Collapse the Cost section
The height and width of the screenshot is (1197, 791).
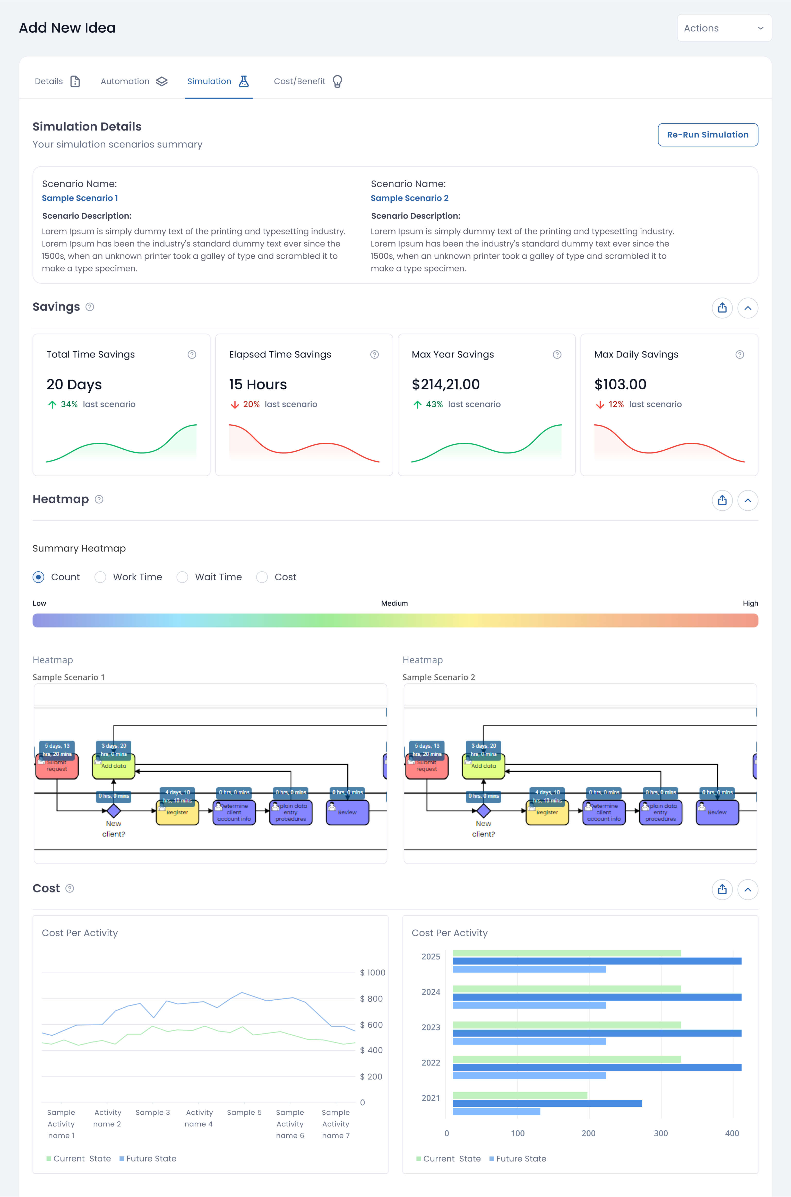(748, 889)
